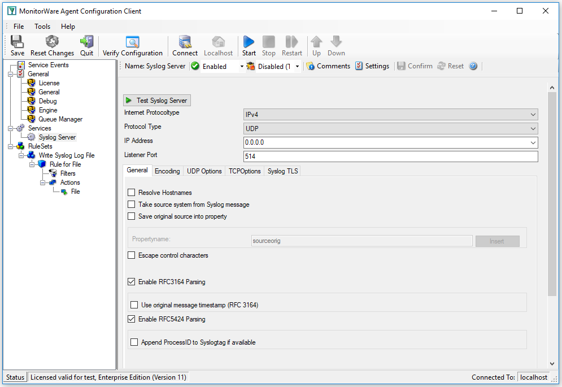This screenshot has height=387, width=562.
Task: Uncheck Enable RFC3164 Parsing
Action: point(132,282)
